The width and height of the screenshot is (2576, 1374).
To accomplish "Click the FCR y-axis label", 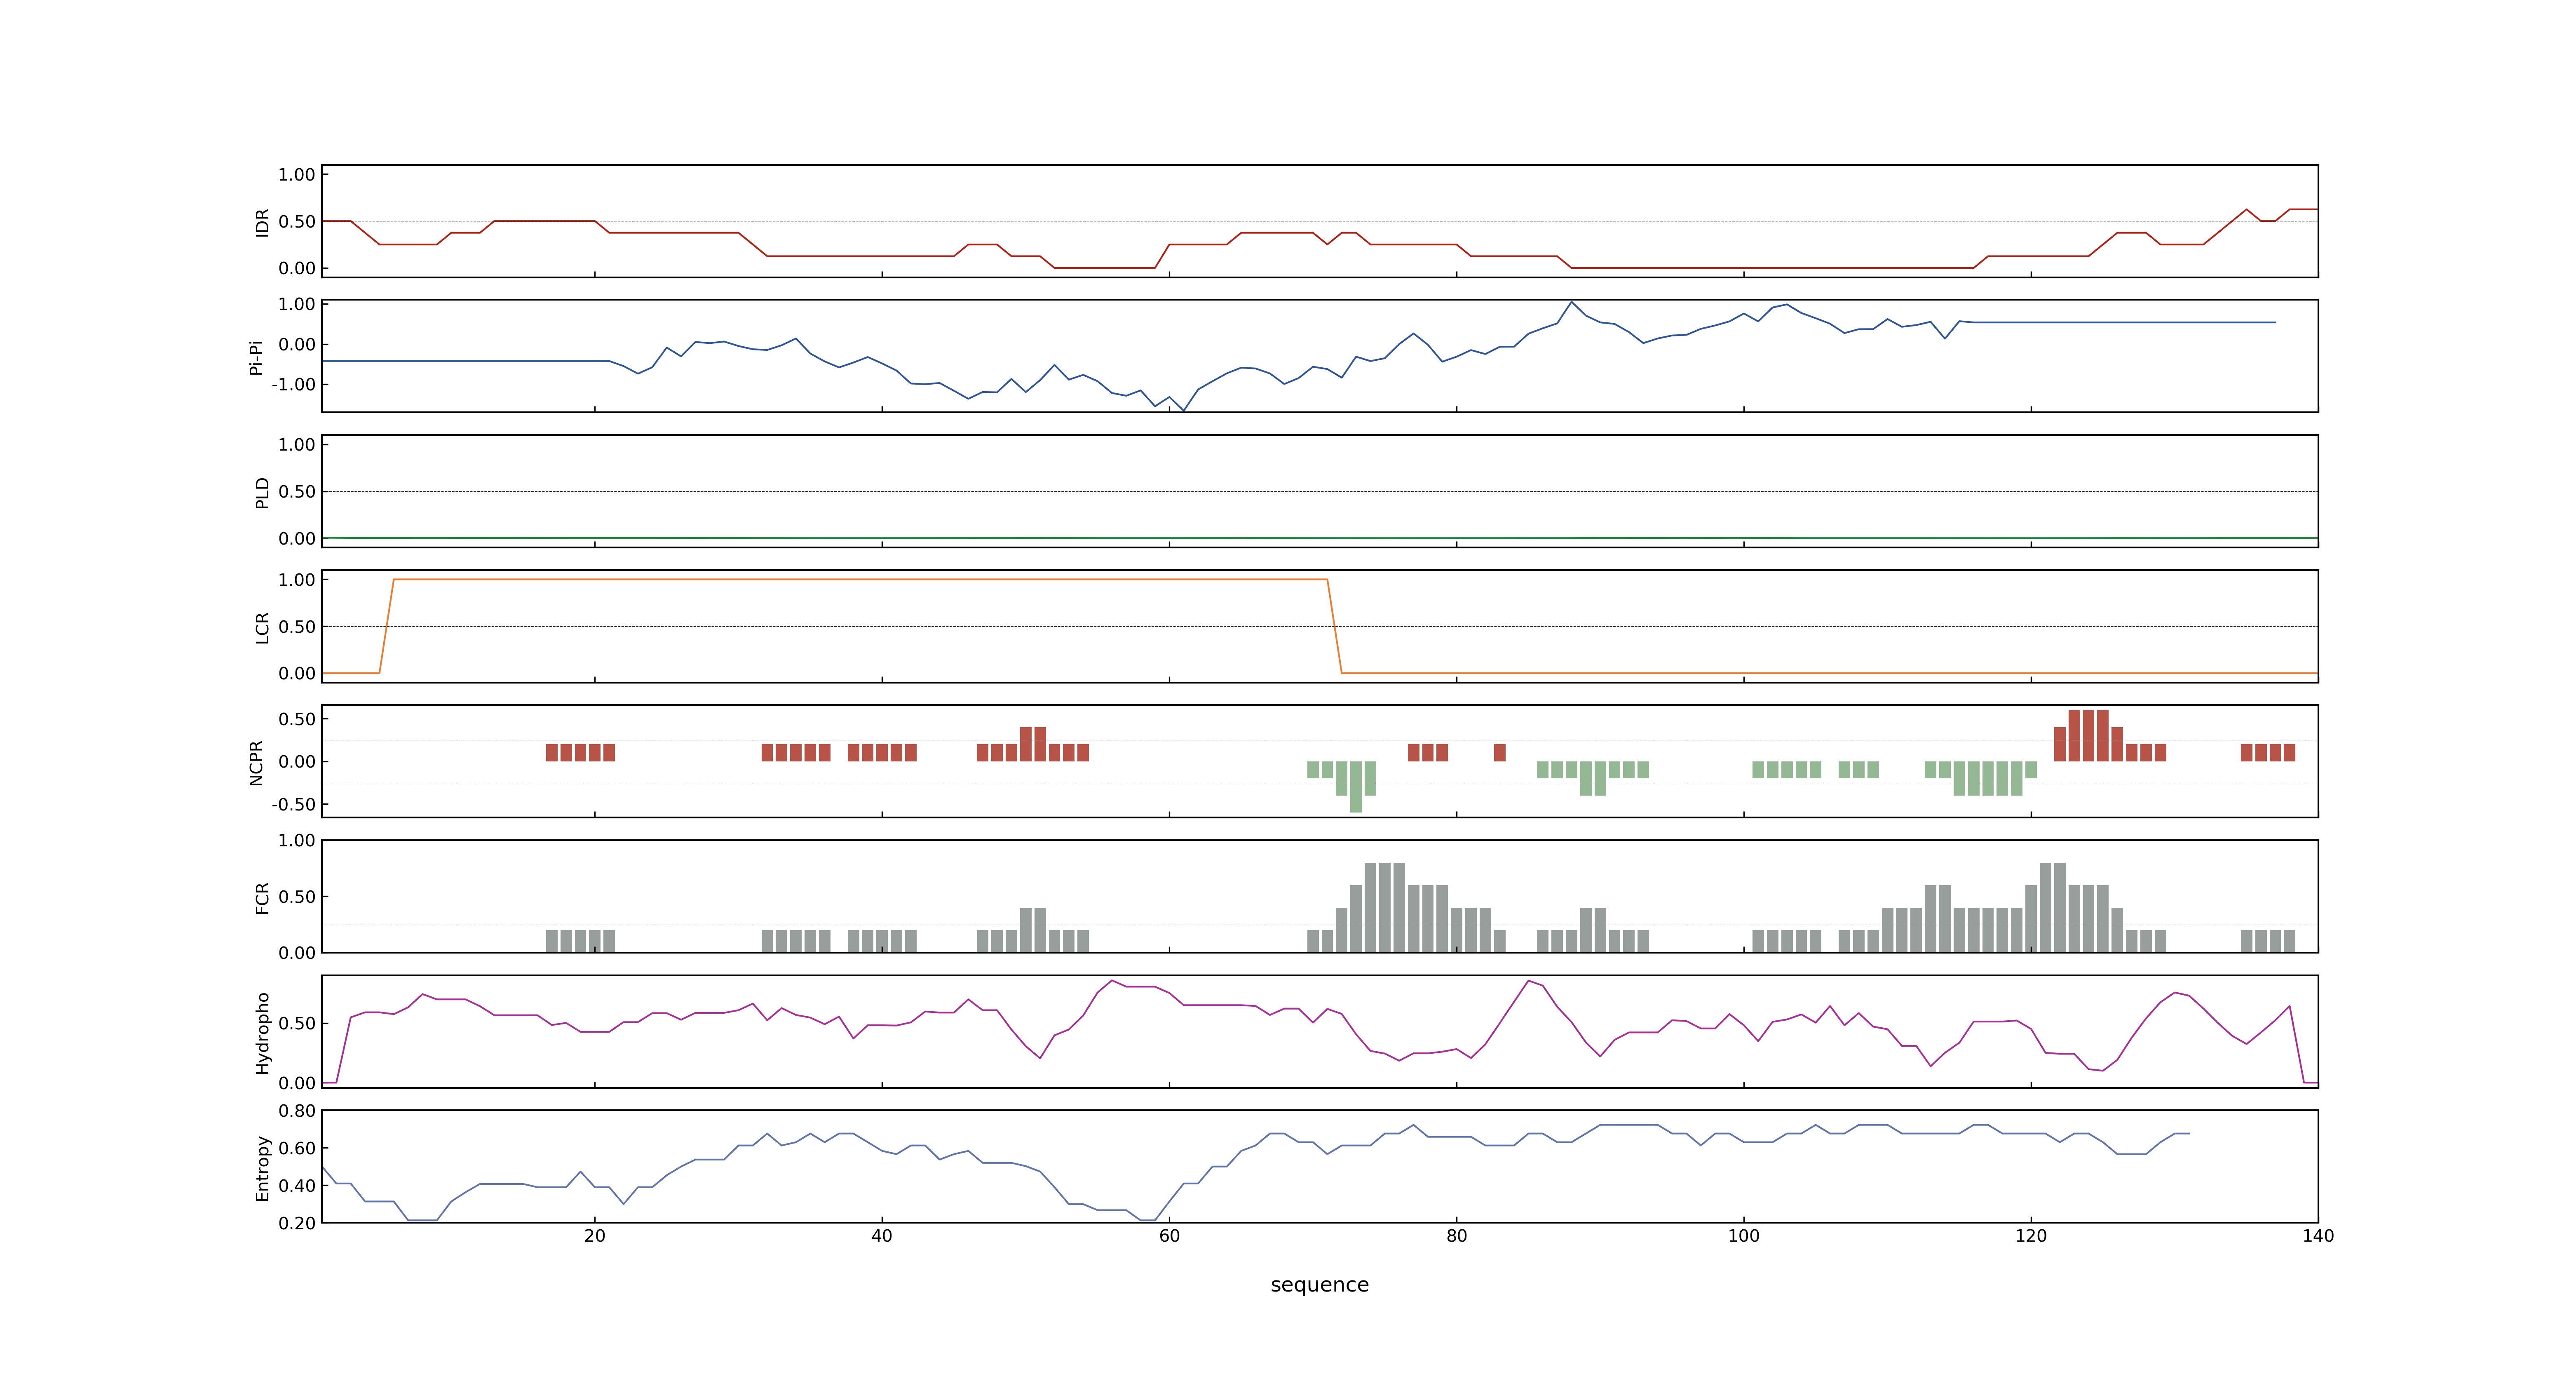I will pos(262,898).
